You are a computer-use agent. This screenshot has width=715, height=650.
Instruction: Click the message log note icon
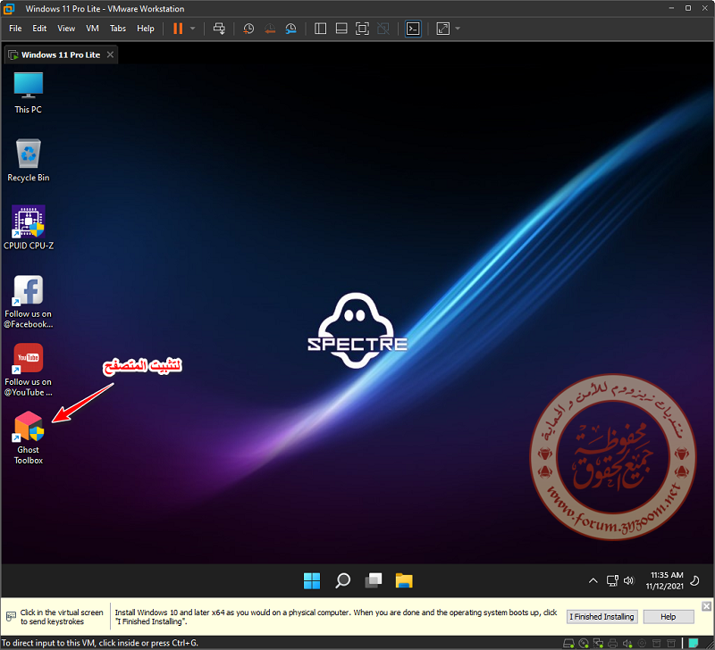(x=694, y=643)
